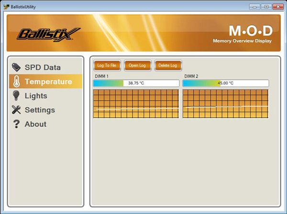Viewport: 287px width, 214px height.
Task: Click the light bulb Lights icon
Action: pyautogui.click(x=16, y=96)
